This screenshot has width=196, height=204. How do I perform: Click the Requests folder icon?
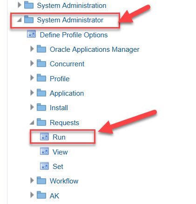[41, 122]
